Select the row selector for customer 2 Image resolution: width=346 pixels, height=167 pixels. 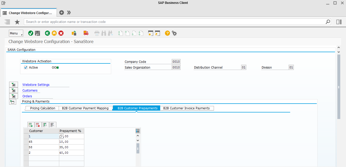[x=26, y=153]
